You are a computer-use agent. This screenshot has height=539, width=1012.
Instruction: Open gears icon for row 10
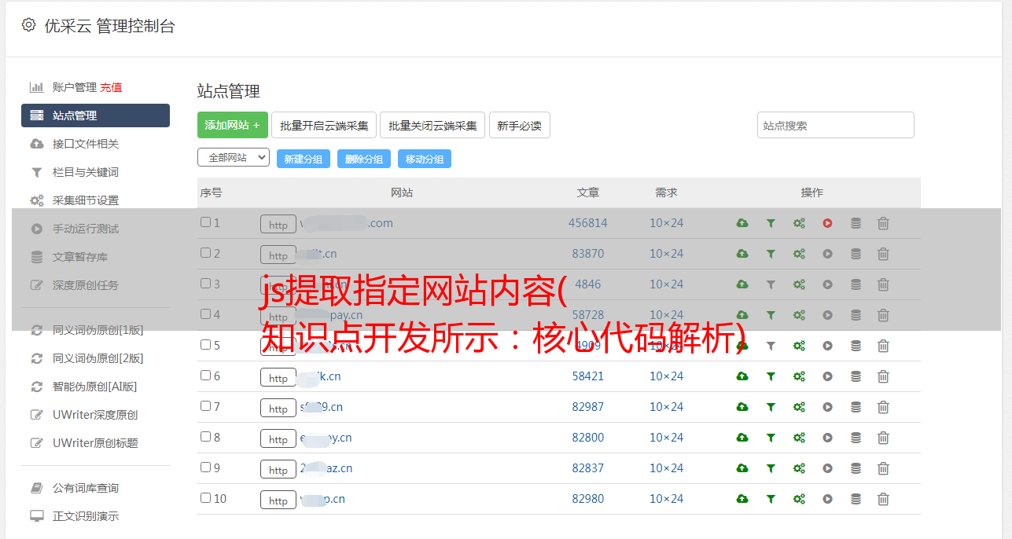coord(799,499)
